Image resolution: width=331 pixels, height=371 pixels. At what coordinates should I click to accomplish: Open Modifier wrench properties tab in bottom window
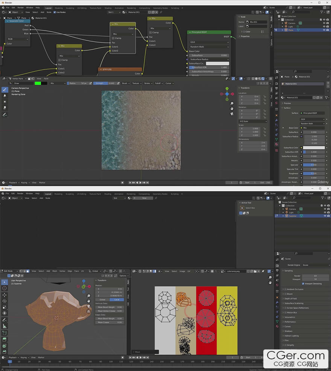(x=277, y=302)
